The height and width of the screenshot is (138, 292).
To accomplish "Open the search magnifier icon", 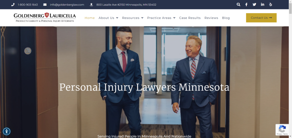I will [238, 5].
